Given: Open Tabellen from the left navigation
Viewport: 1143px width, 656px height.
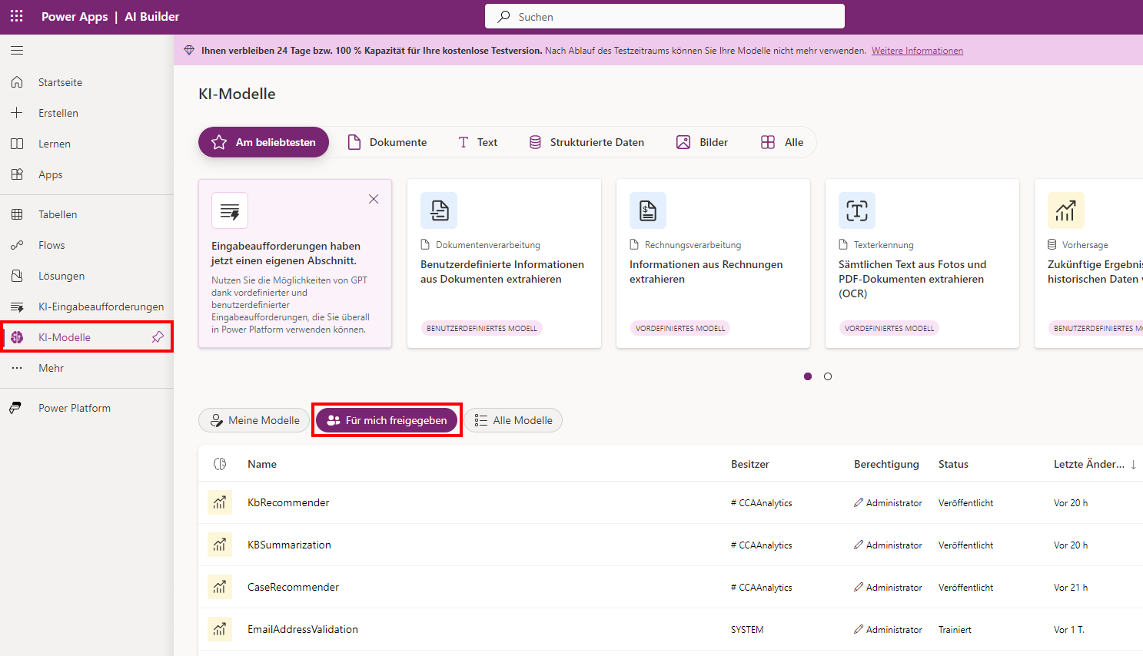Looking at the screenshot, I should click(18, 214).
